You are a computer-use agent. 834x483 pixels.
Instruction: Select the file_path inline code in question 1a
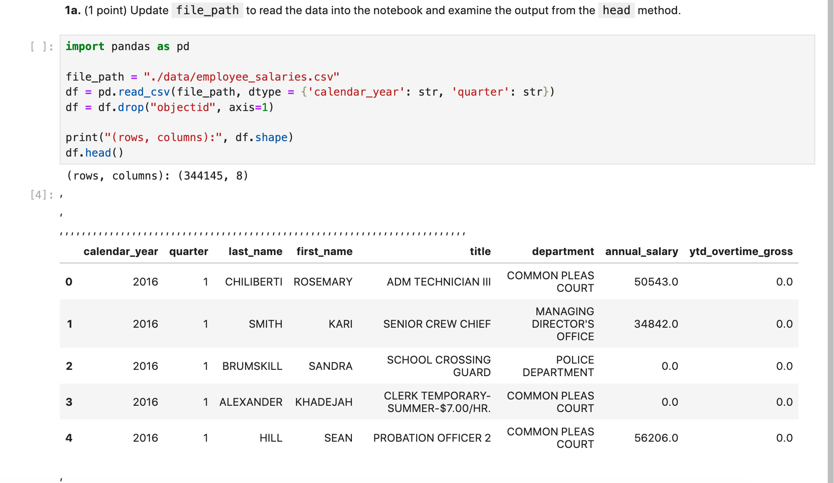pos(207,10)
